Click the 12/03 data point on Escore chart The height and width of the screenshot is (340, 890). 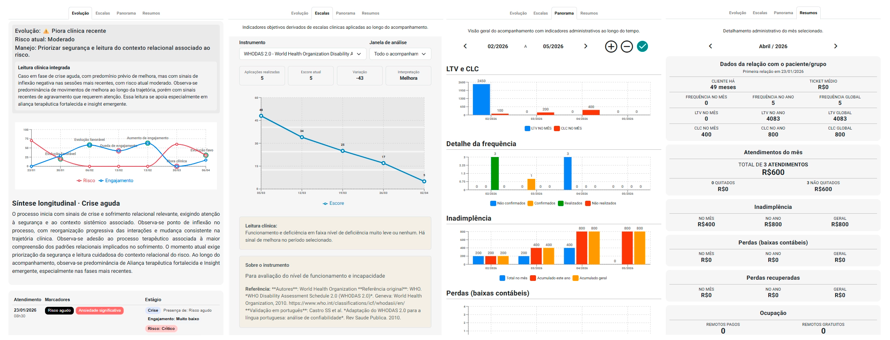302,137
